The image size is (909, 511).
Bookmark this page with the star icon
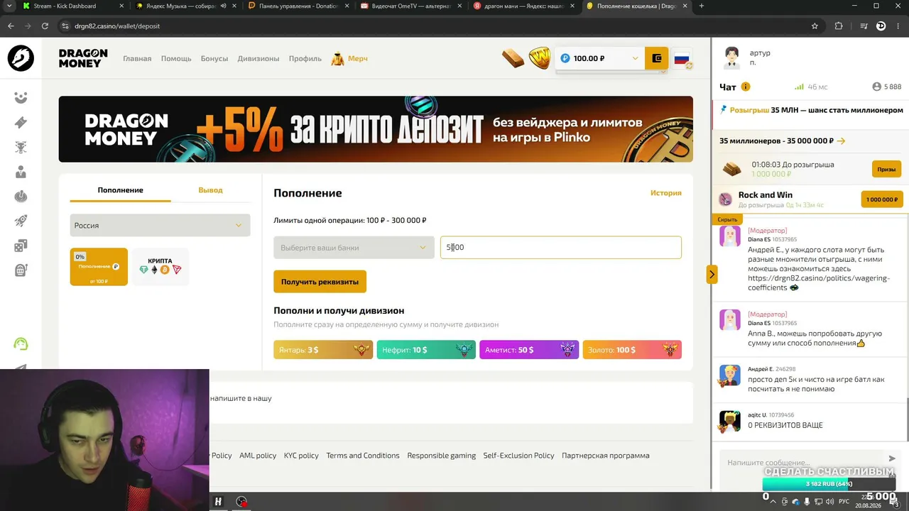click(x=815, y=26)
